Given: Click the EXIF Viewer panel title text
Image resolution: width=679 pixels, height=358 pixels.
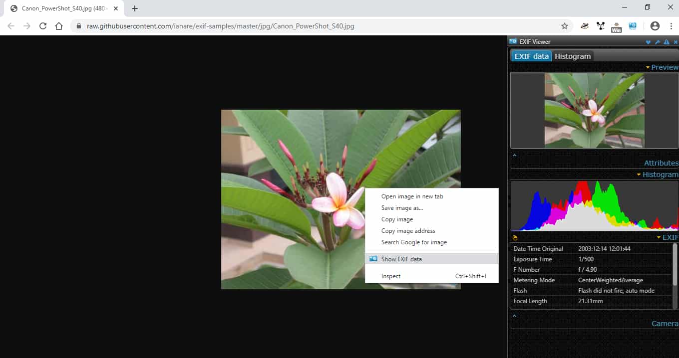Looking at the screenshot, I should point(534,42).
